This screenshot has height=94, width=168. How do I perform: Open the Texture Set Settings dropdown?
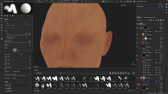click(161, 4)
